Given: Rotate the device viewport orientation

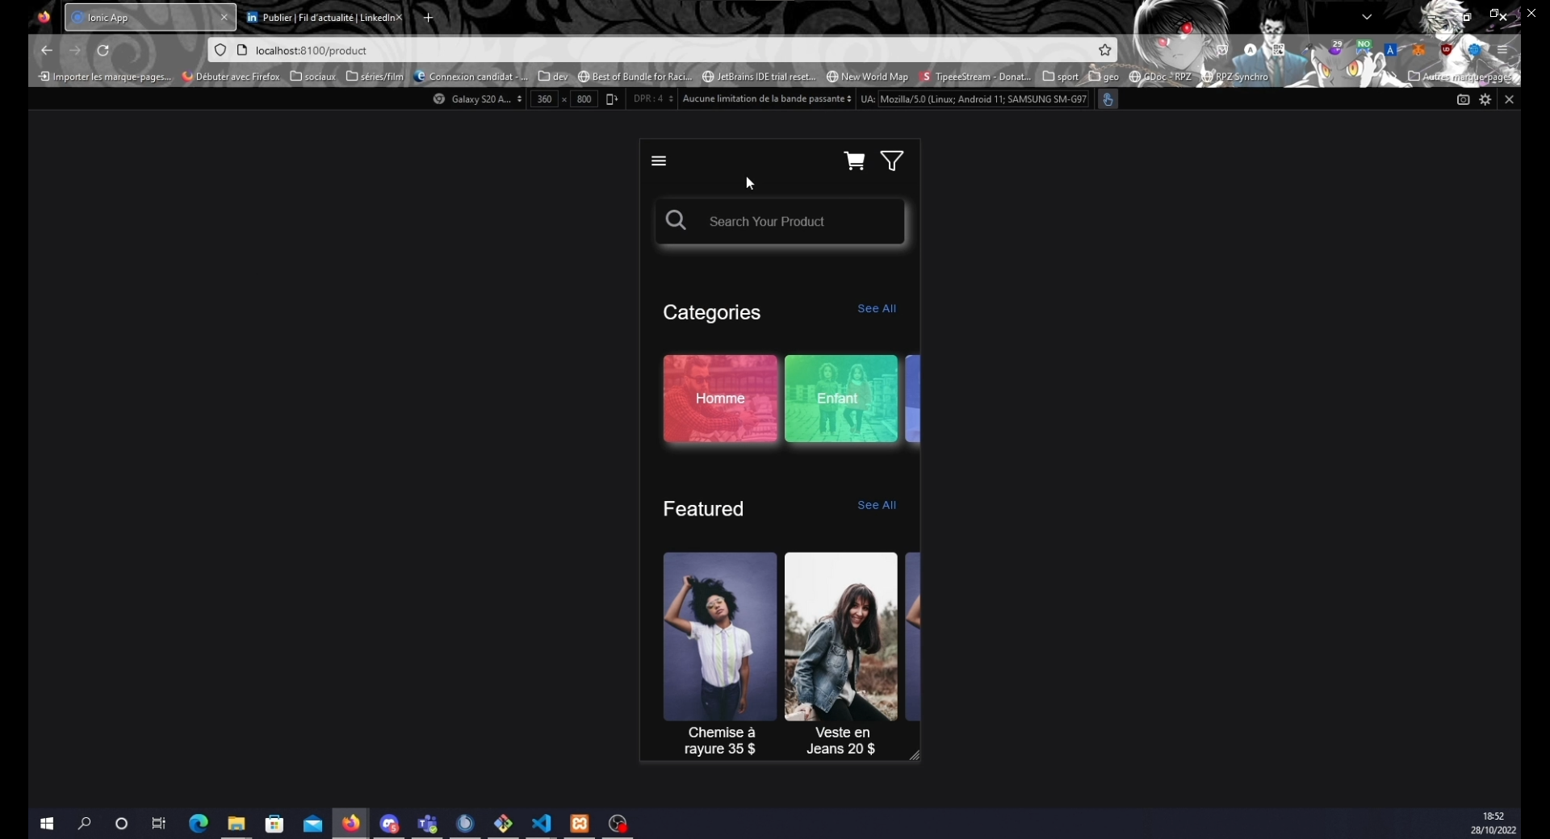Looking at the screenshot, I should pyautogui.click(x=612, y=99).
